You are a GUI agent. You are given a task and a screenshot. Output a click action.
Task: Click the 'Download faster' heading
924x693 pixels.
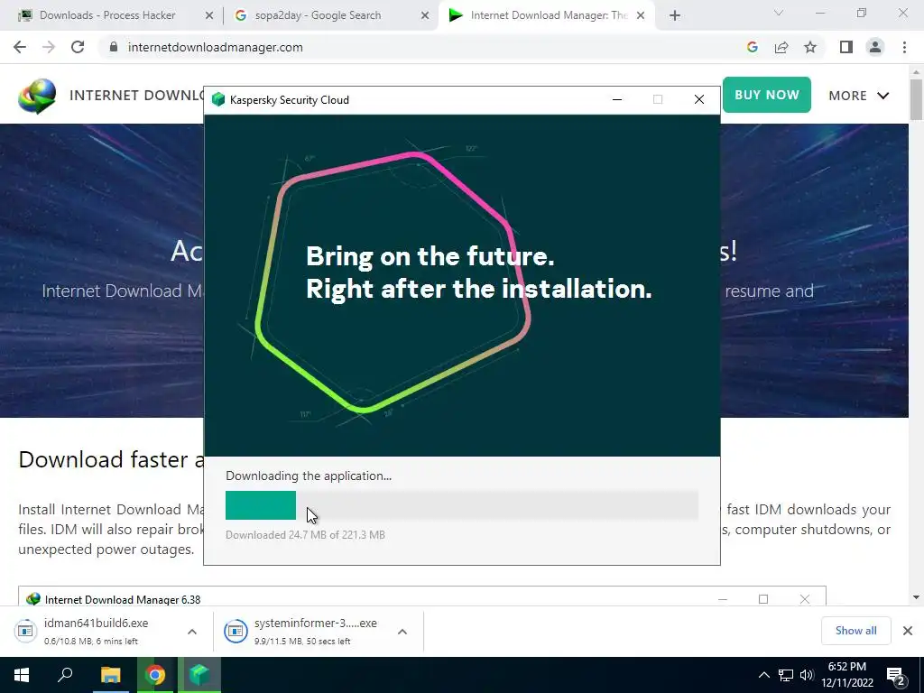click(103, 459)
